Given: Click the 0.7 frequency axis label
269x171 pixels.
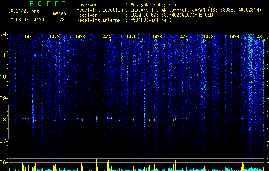Looking at the screenshot, I should pos(4,141).
